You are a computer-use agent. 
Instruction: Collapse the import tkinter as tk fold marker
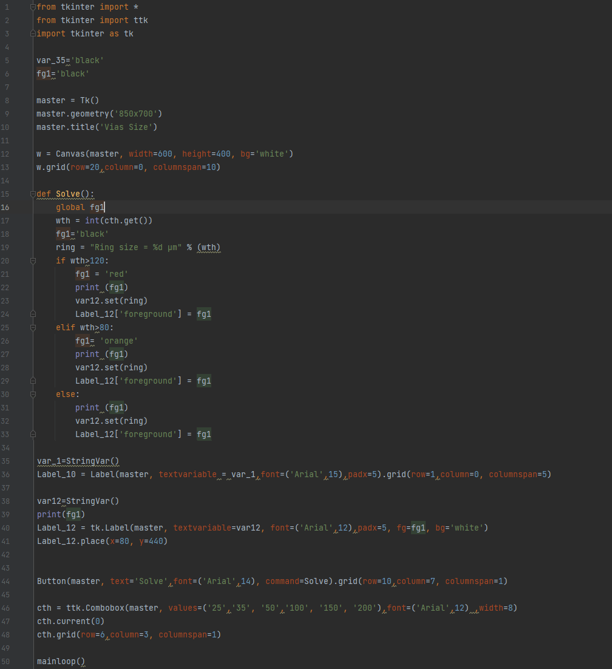(33, 33)
